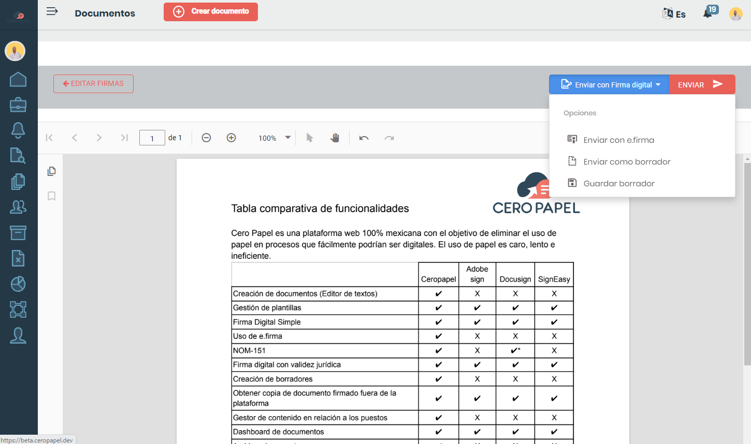Open the Es language selector
The width and height of the screenshot is (751, 444).
click(x=674, y=13)
